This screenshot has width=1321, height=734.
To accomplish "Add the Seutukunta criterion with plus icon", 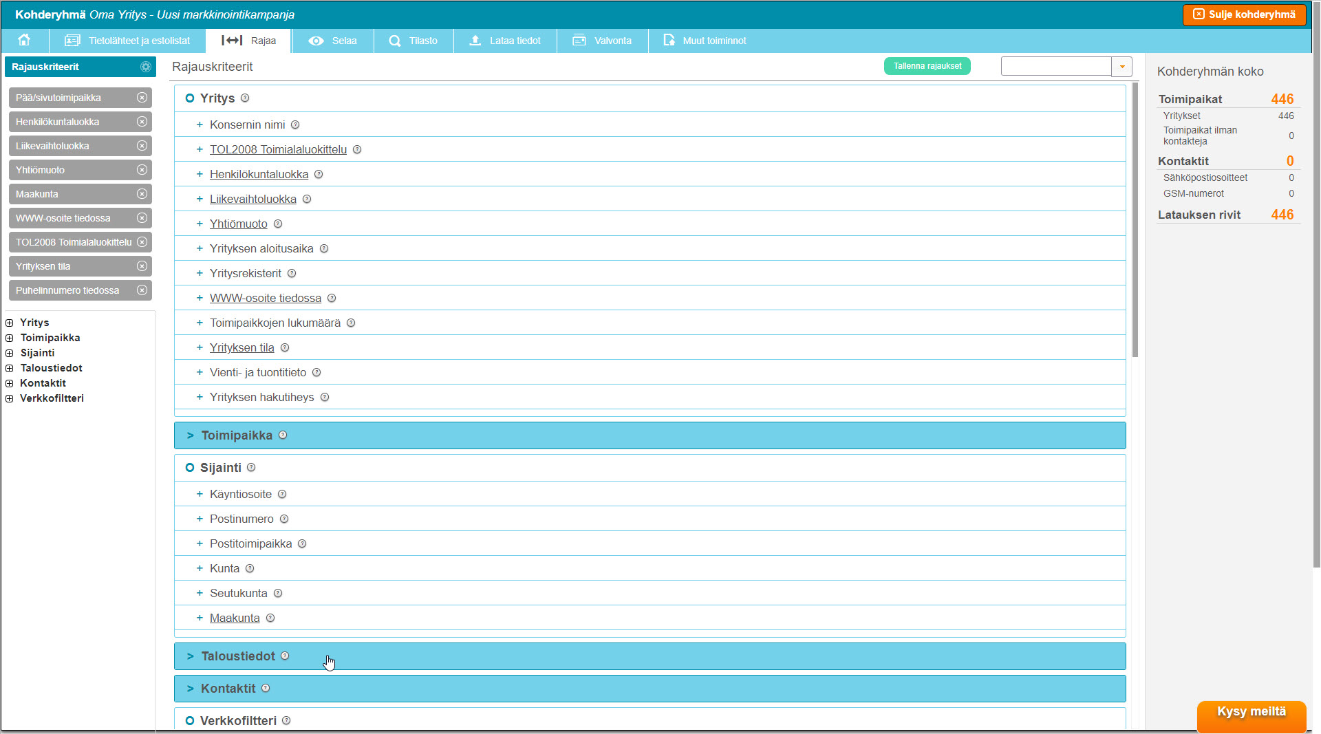I will click(200, 593).
